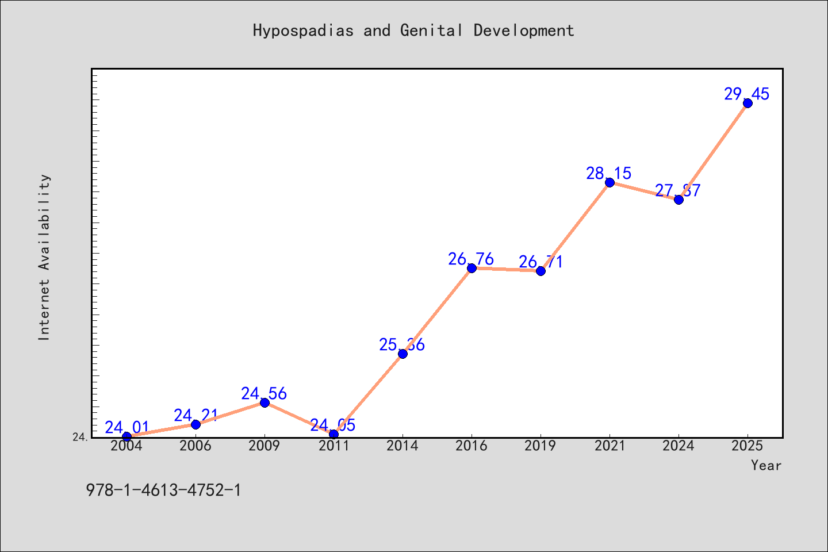Viewport: 828px width, 552px height.
Task: Select the data point labeled 26.76
Action: 471,268
